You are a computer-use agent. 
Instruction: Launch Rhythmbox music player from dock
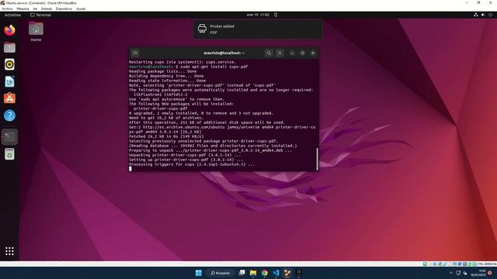click(9, 64)
